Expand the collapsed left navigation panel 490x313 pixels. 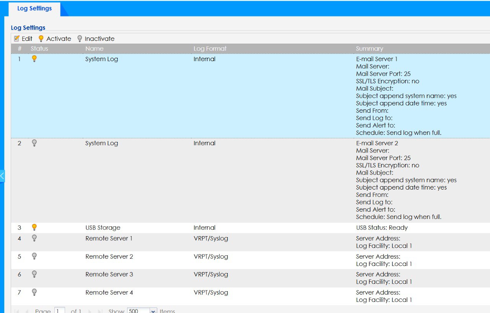coord(2,176)
